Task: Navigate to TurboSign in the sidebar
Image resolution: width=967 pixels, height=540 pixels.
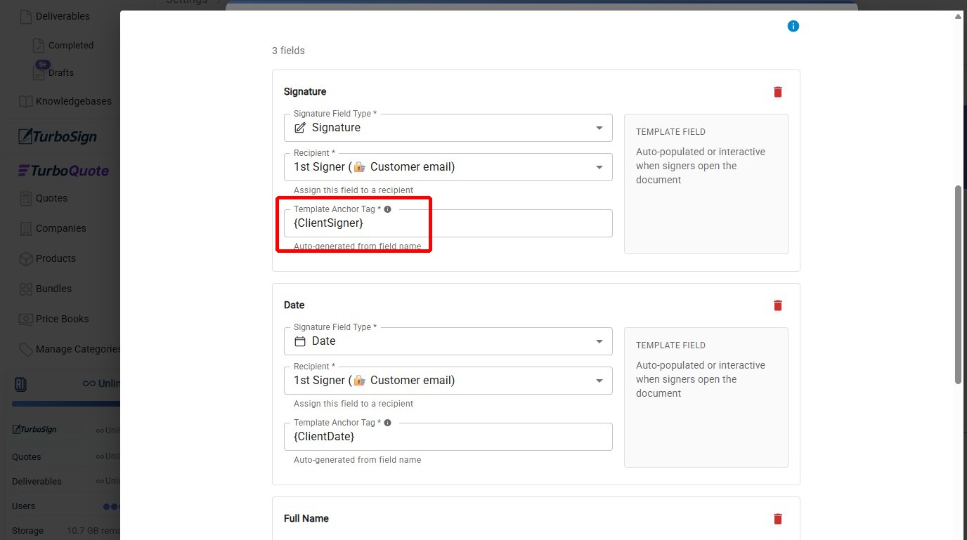Action: click(x=56, y=136)
